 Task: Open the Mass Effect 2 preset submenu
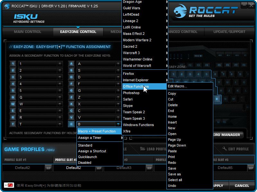(x=145, y=34)
